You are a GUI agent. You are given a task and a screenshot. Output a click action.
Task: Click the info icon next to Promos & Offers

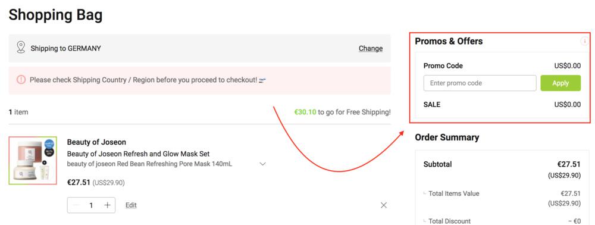click(584, 40)
